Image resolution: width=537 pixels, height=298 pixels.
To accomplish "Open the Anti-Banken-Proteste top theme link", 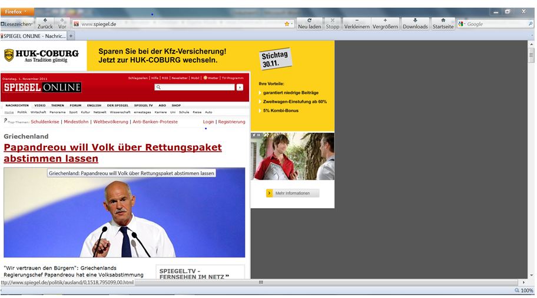I will coord(155,122).
